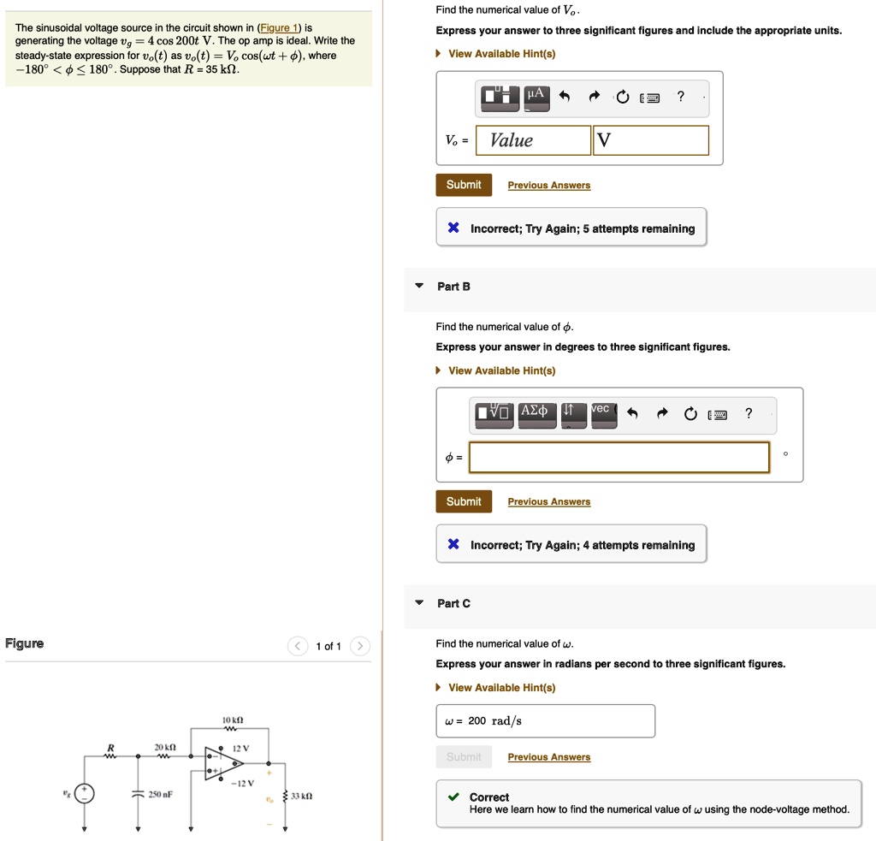Collapse the Part B section
The height and width of the screenshot is (841, 876).
tap(418, 286)
